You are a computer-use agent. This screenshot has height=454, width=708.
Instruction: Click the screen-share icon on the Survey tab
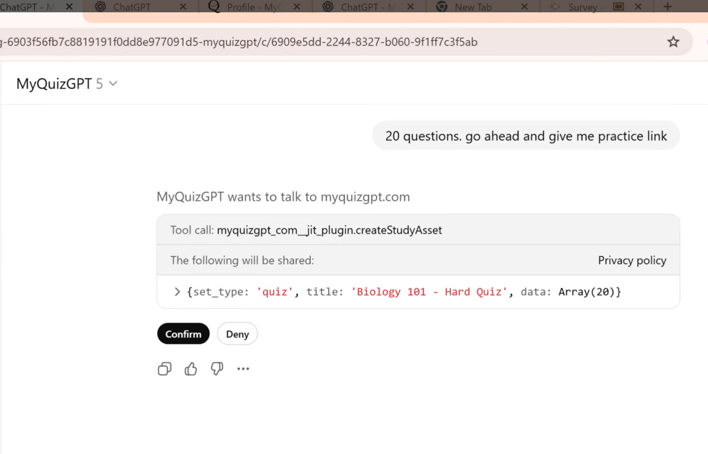[x=618, y=7]
